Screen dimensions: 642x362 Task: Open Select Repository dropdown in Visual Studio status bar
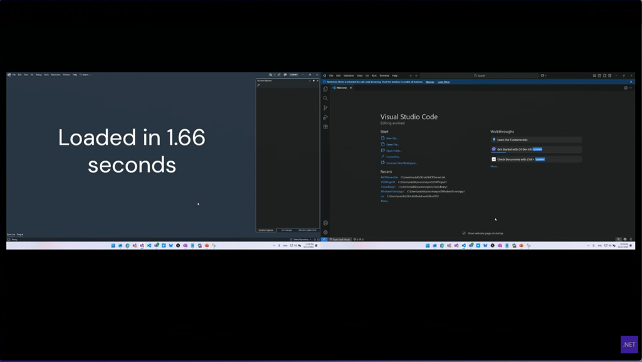301,240
